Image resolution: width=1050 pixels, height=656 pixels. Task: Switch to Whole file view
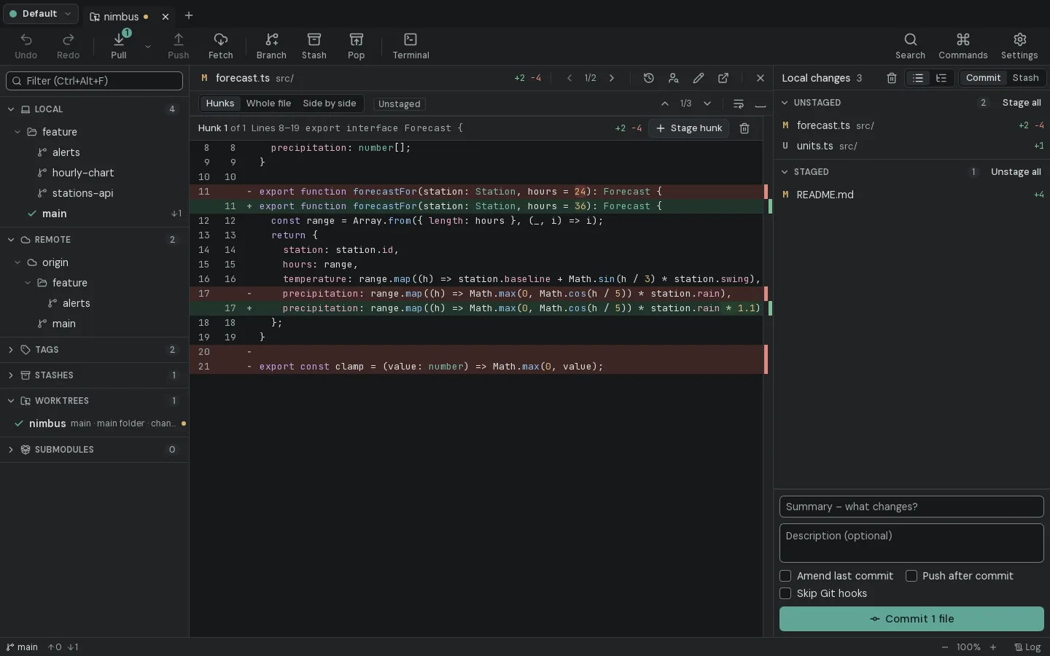pyautogui.click(x=269, y=104)
